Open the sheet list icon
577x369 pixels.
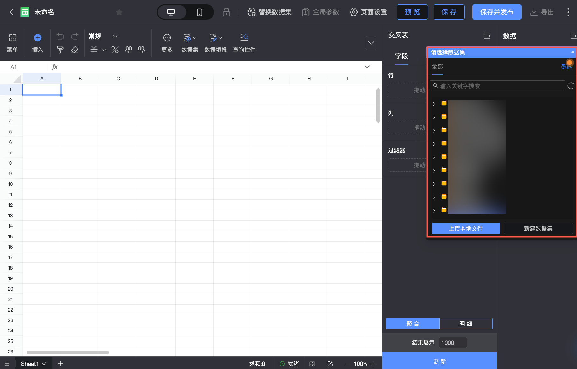(7, 364)
